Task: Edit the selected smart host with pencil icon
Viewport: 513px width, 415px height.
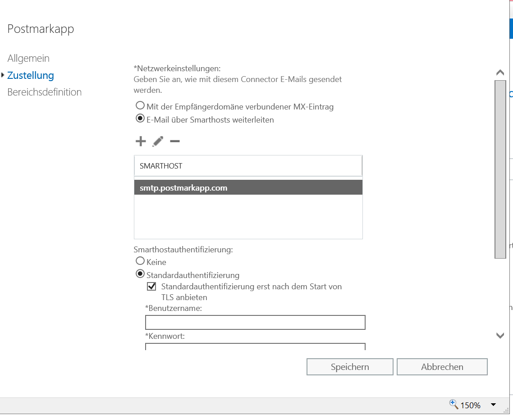Action: click(158, 141)
